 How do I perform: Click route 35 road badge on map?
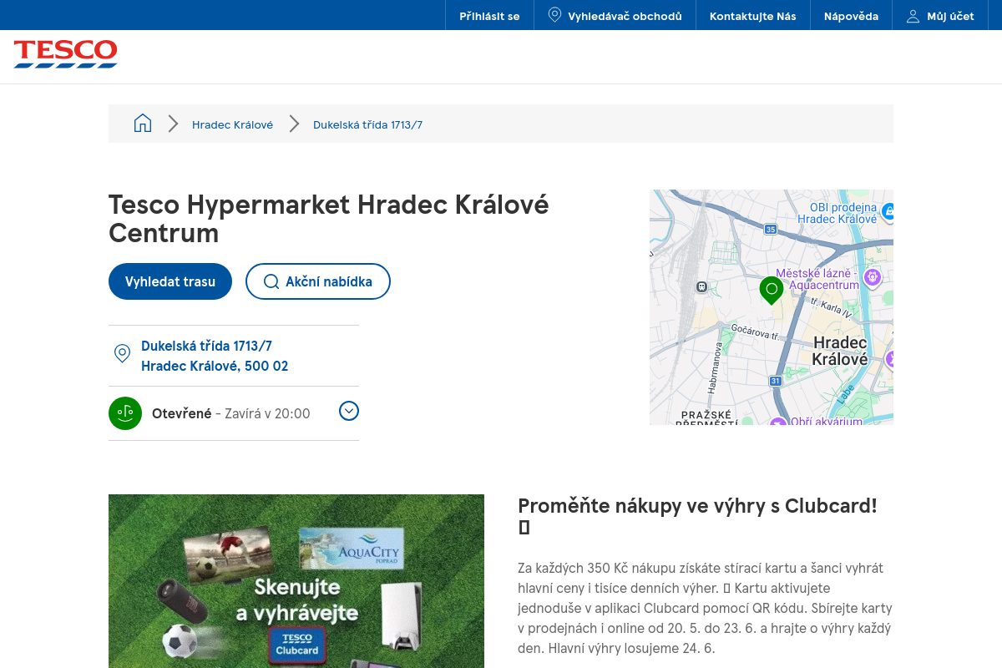click(x=770, y=229)
